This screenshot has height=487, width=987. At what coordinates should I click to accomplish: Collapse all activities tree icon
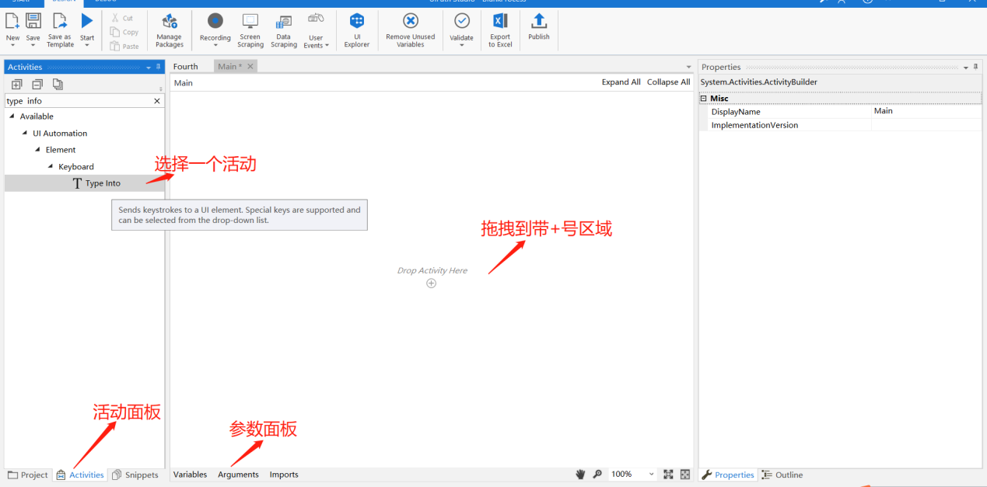click(37, 84)
